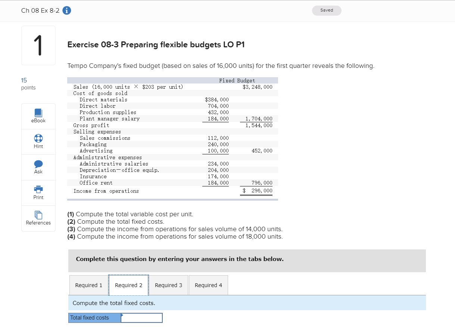Click the Packaging 240,000 value
Viewport: 455px width, 327px height.
point(218,144)
